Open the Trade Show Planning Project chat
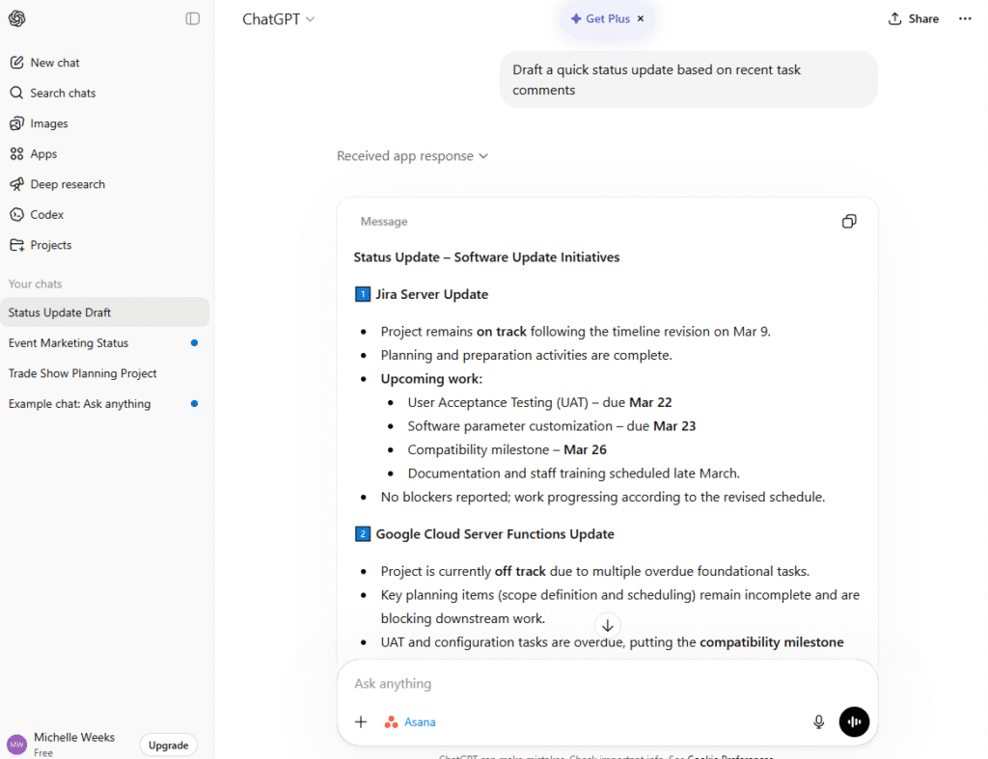Screen dimensions: 988x759 82,373
